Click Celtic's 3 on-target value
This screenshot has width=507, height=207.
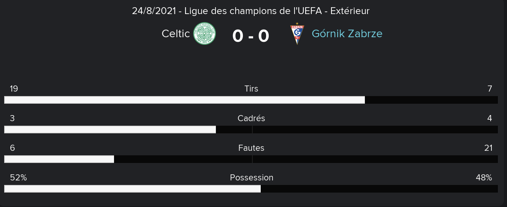tap(12, 119)
